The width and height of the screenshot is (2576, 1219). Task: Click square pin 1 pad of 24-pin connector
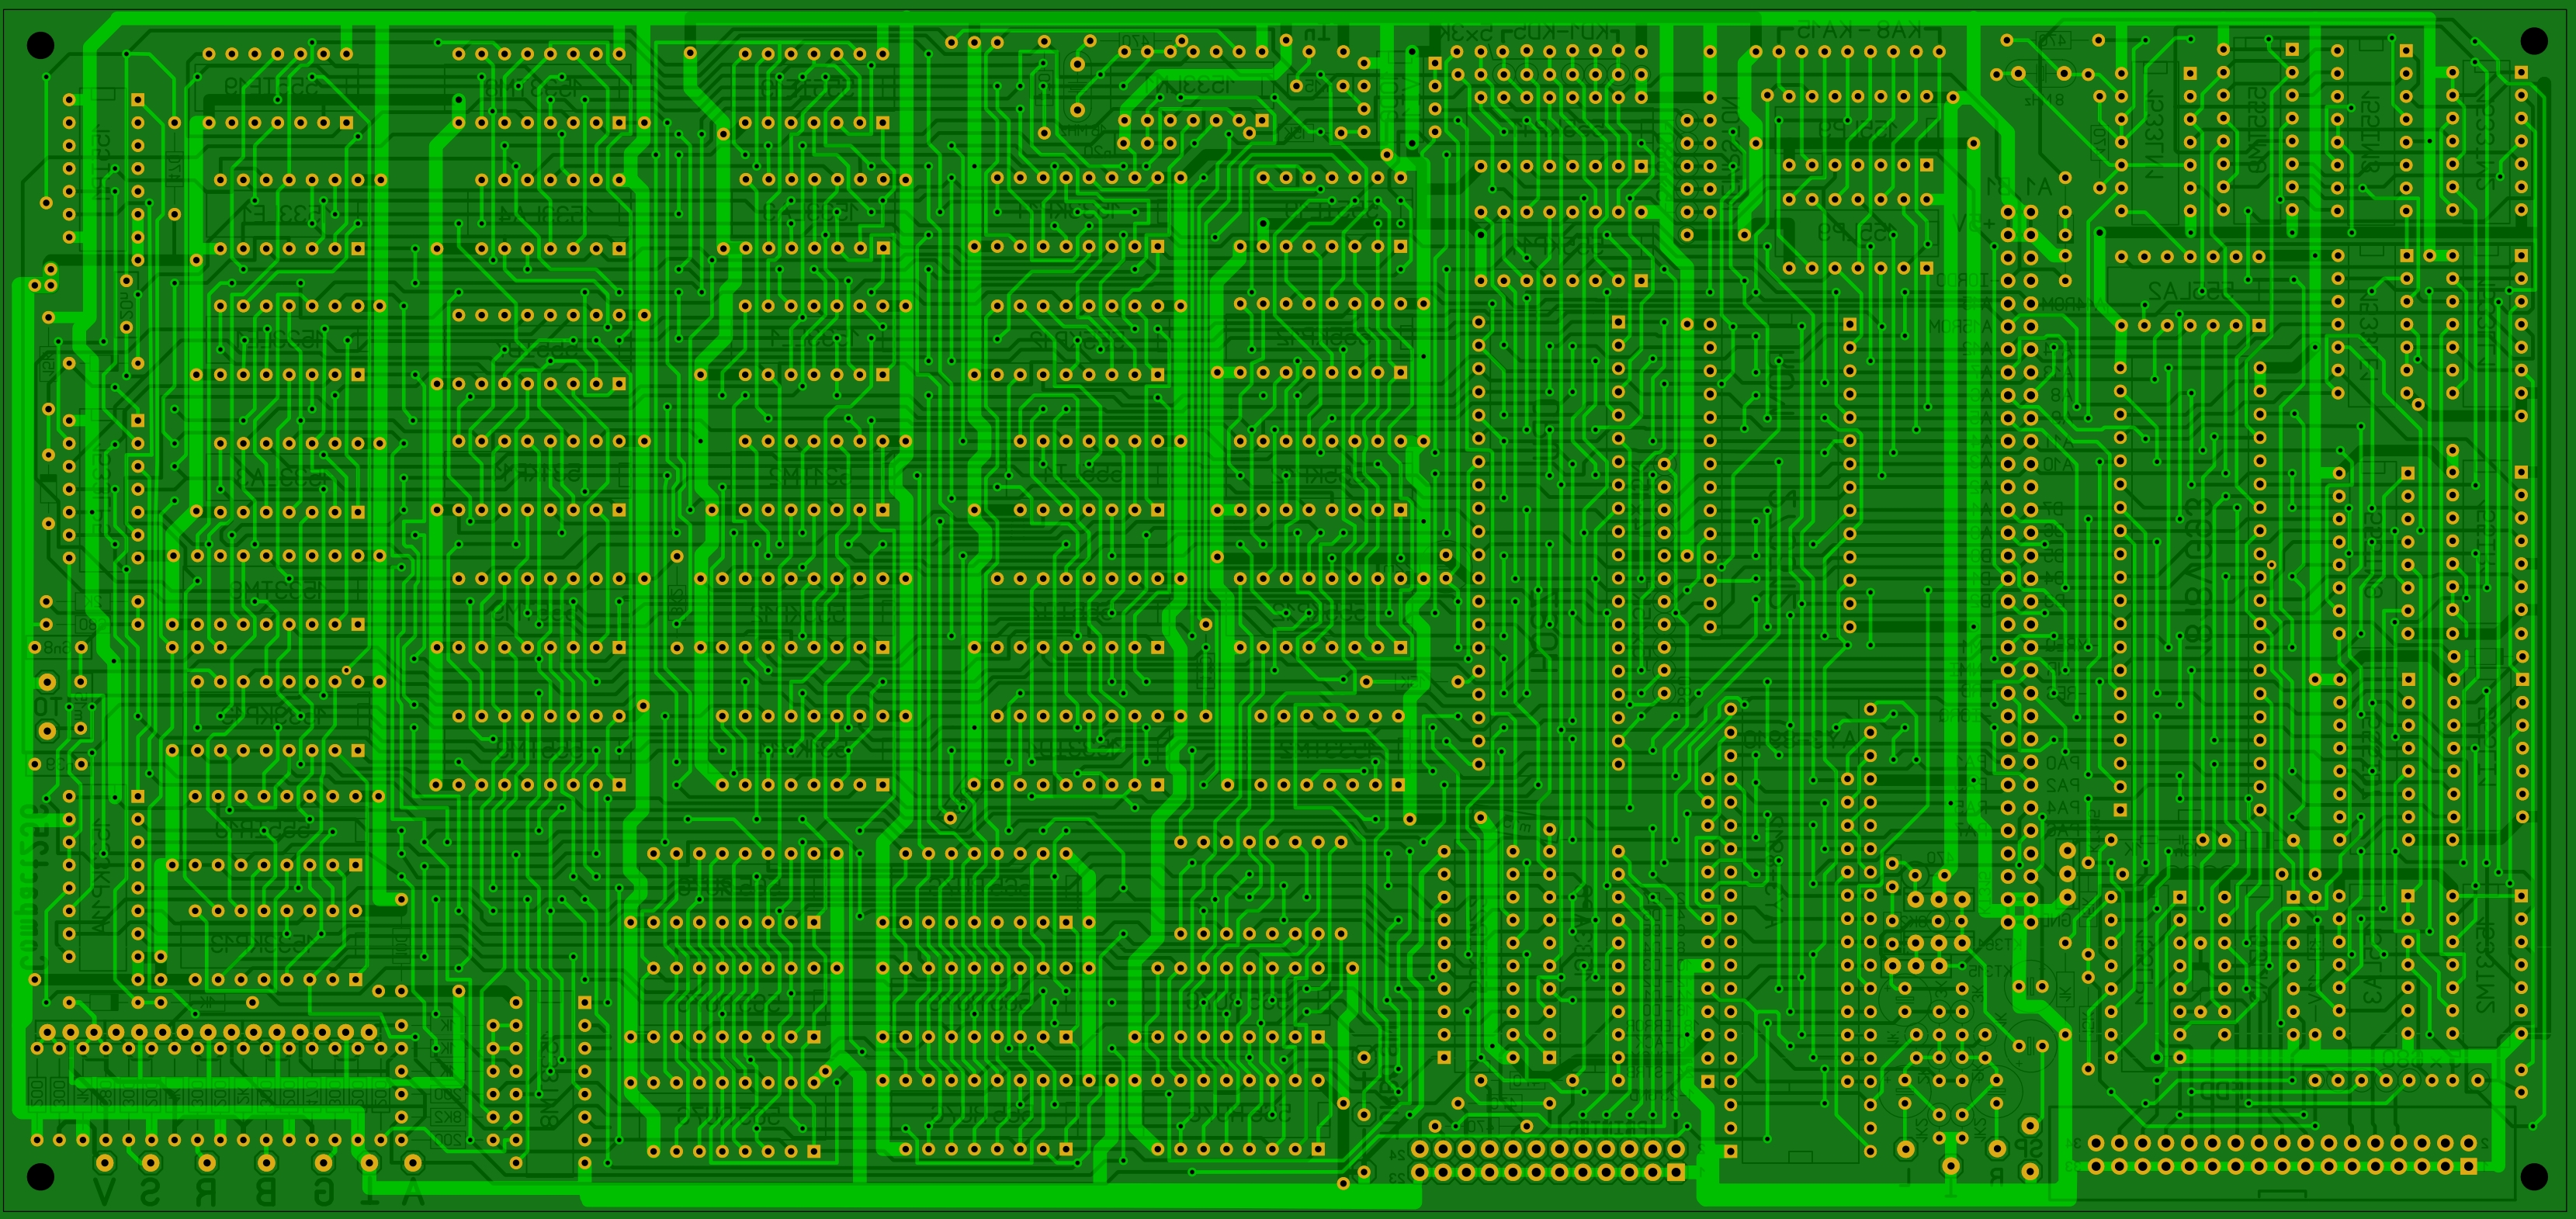[1676, 1172]
